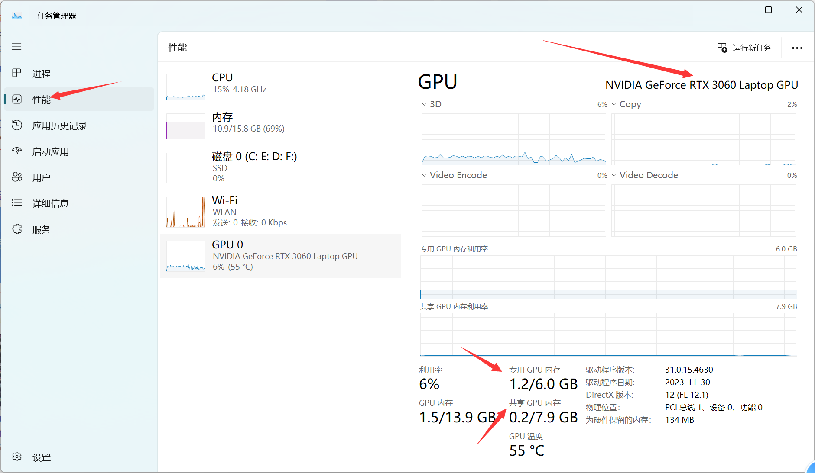
Task: Minimize the Task Manager window
Action: [738, 10]
